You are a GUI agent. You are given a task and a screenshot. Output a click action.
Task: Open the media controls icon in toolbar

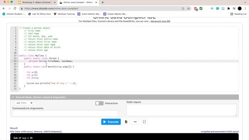pyautogui.click(x=234, y=9)
